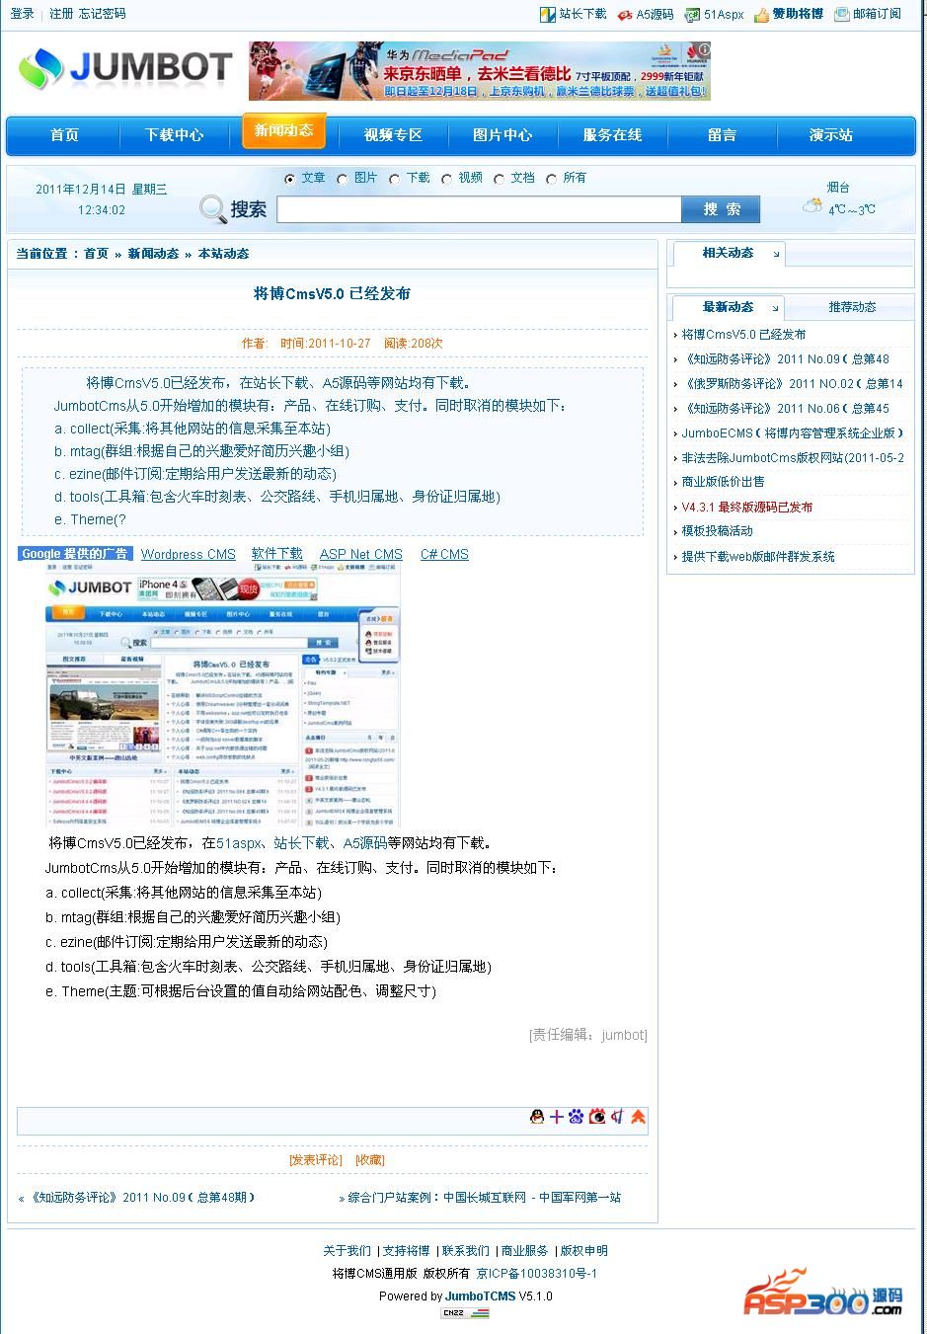Image resolution: width=927 pixels, height=1334 pixels.
Task: Open the 留言 navigation menu item
Action: (x=722, y=135)
